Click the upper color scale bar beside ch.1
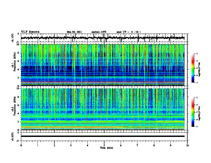 click(193, 68)
